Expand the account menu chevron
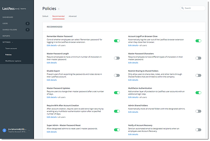 click(x=29, y=130)
